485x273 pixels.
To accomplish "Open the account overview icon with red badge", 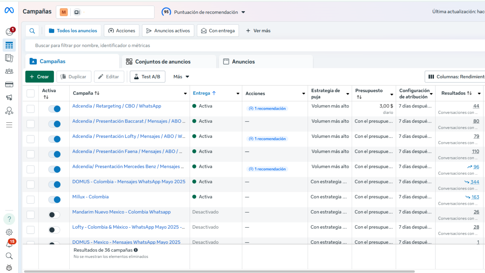I will pos(10,31).
